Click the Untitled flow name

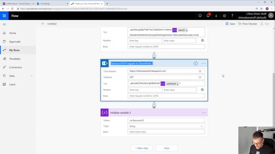coord(52,24)
